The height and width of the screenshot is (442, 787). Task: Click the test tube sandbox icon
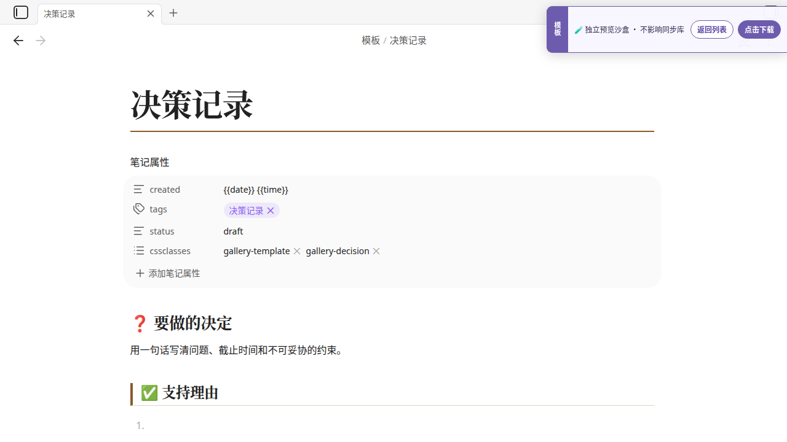(579, 29)
